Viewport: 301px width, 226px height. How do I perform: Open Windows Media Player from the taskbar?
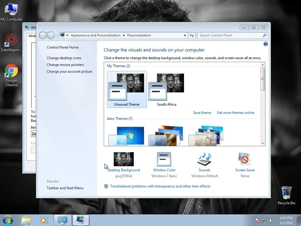tap(44, 220)
